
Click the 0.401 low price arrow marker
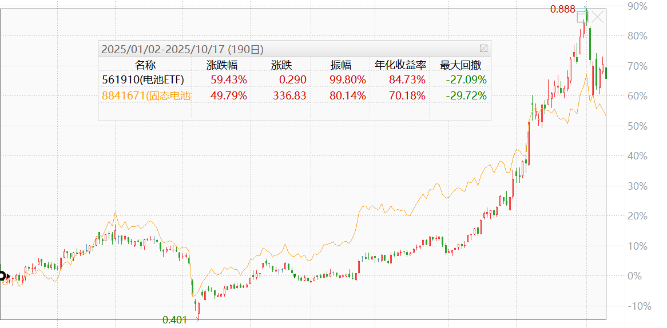click(x=197, y=320)
